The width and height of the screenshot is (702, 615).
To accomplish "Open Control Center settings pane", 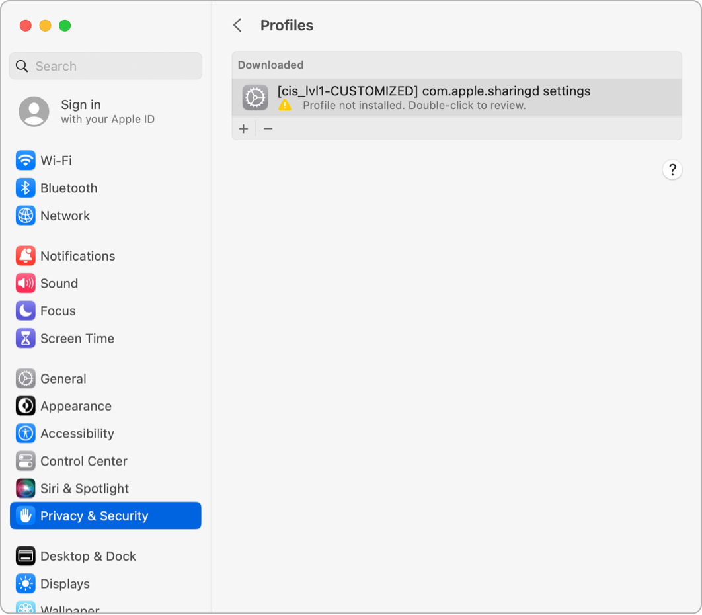I will click(83, 461).
